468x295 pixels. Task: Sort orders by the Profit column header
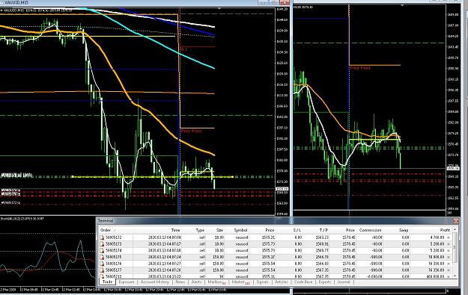pyautogui.click(x=445, y=230)
